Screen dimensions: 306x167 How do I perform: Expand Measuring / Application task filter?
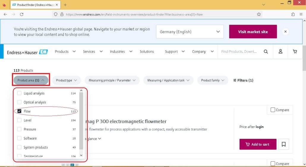168,80
